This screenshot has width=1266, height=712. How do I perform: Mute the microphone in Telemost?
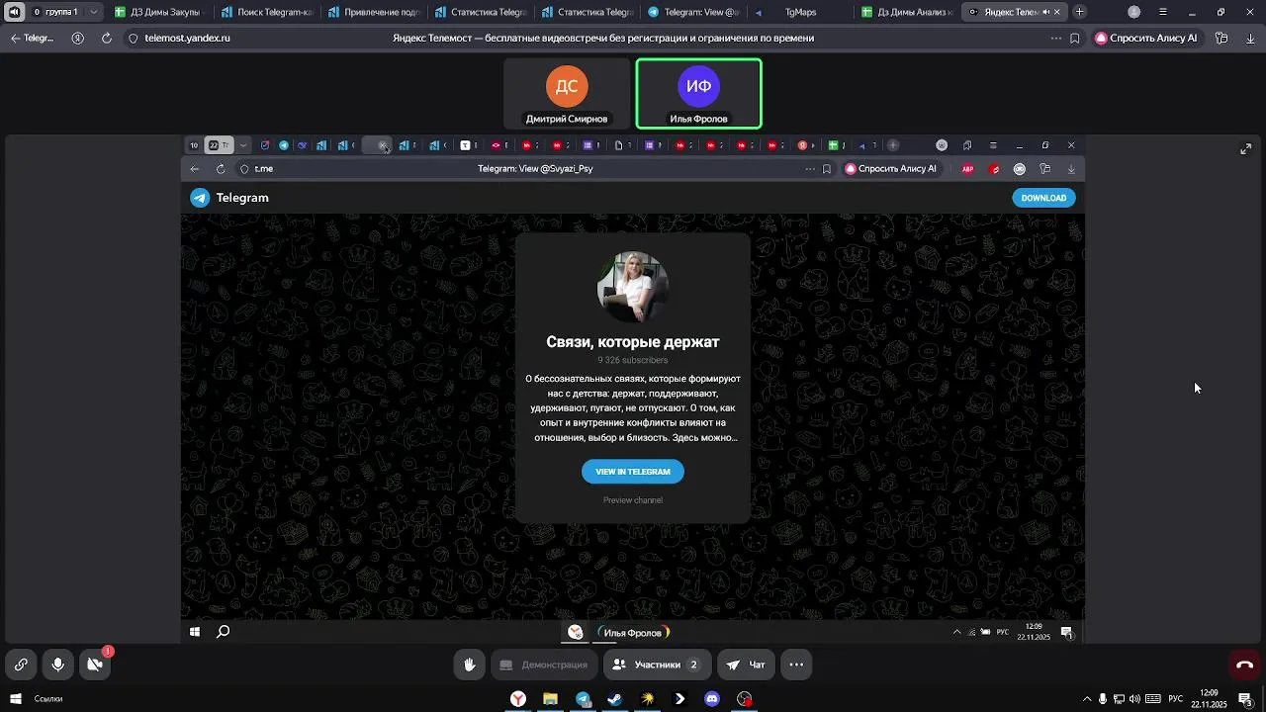pos(58,665)
